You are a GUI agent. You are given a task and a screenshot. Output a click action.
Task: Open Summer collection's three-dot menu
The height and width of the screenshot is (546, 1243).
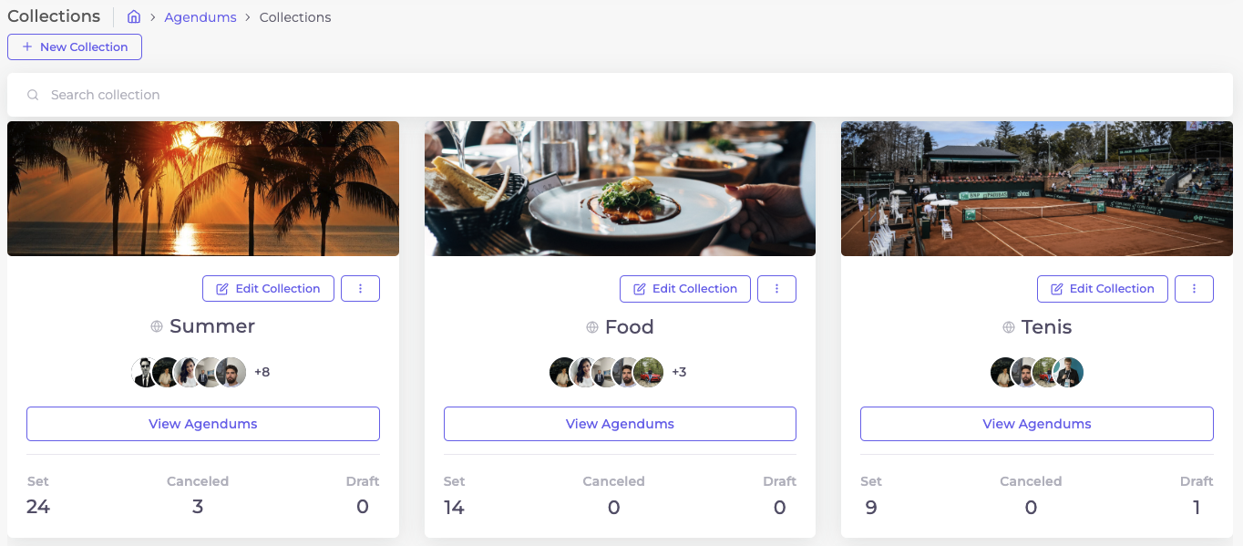(360, 288)
